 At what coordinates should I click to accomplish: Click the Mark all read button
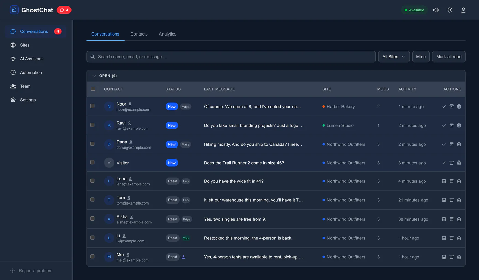coord(449,57)
